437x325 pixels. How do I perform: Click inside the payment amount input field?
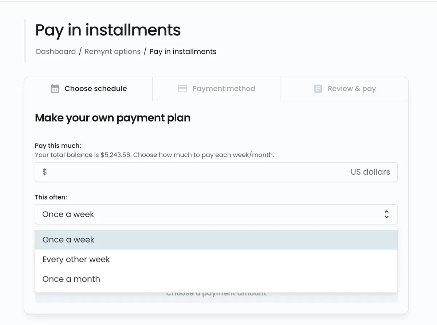(182, 172)
